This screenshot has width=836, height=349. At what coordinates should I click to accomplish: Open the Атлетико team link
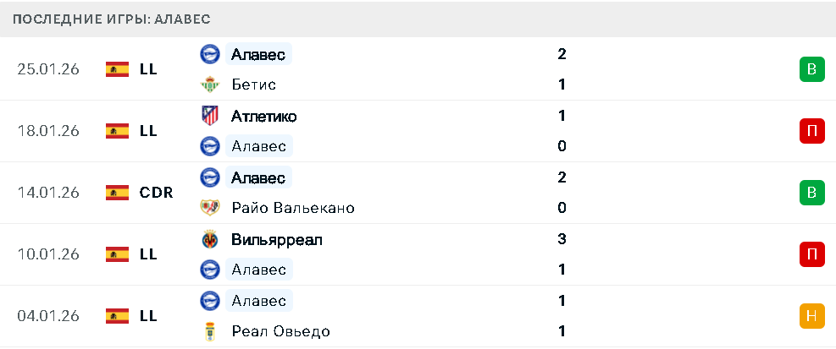(x=263, y=116)
